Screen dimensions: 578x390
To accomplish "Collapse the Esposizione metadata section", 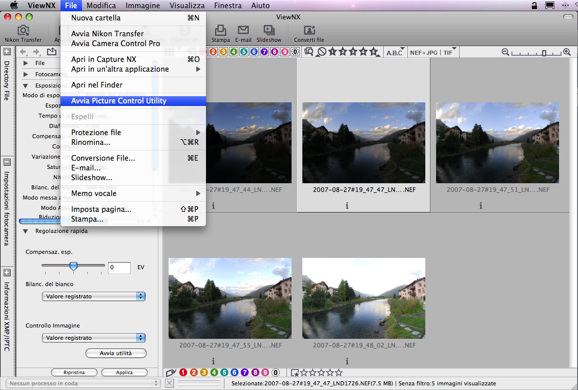I will (x=26, y=86).
